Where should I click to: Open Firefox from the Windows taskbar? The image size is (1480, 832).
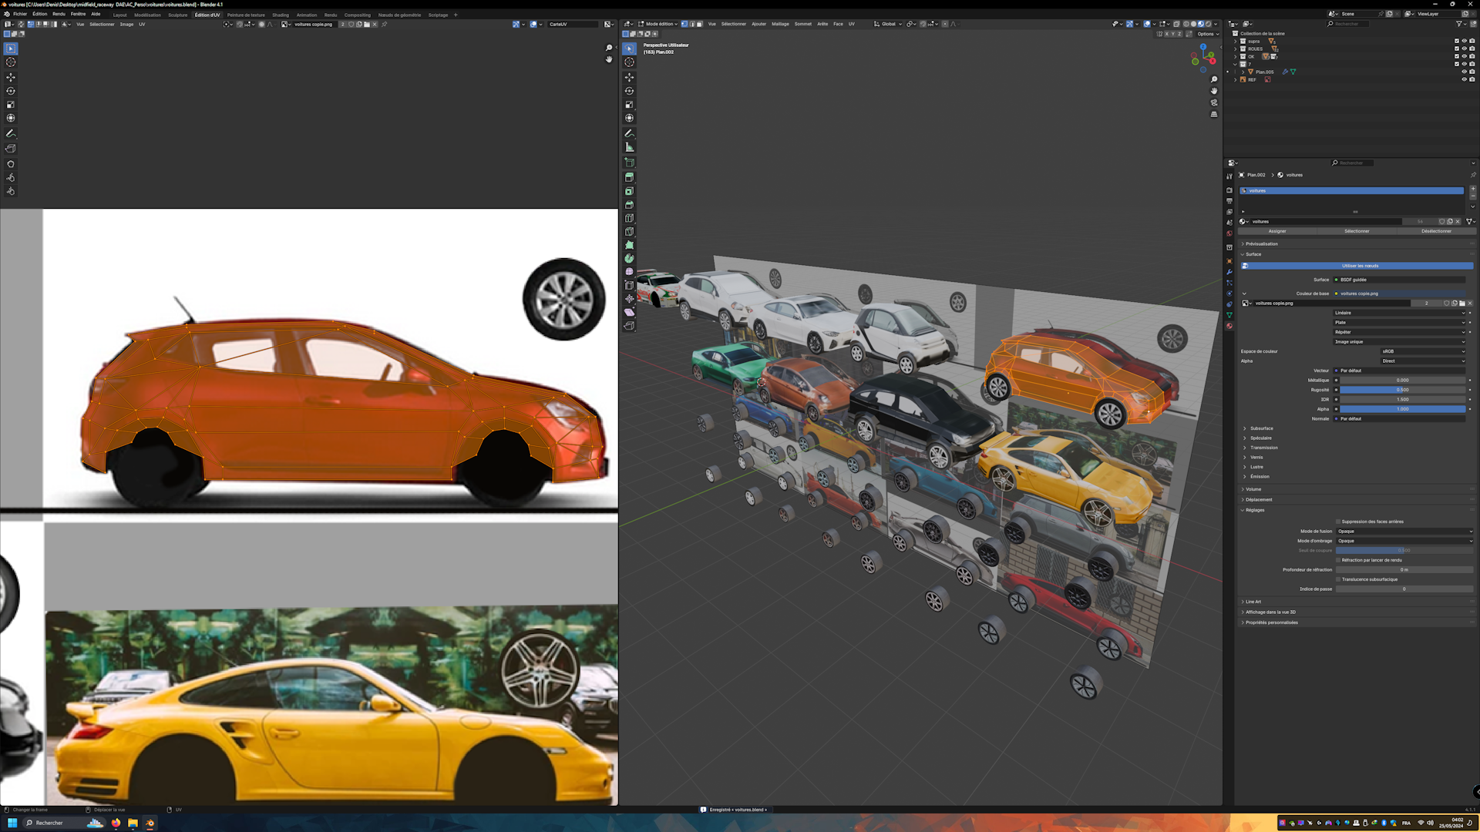(x=116, y=823)
